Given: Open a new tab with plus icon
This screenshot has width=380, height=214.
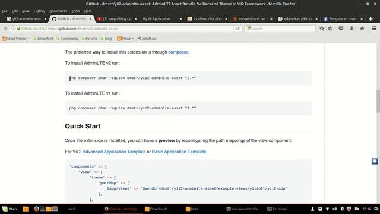Looking at the screenshot, I should coord(370,18).
